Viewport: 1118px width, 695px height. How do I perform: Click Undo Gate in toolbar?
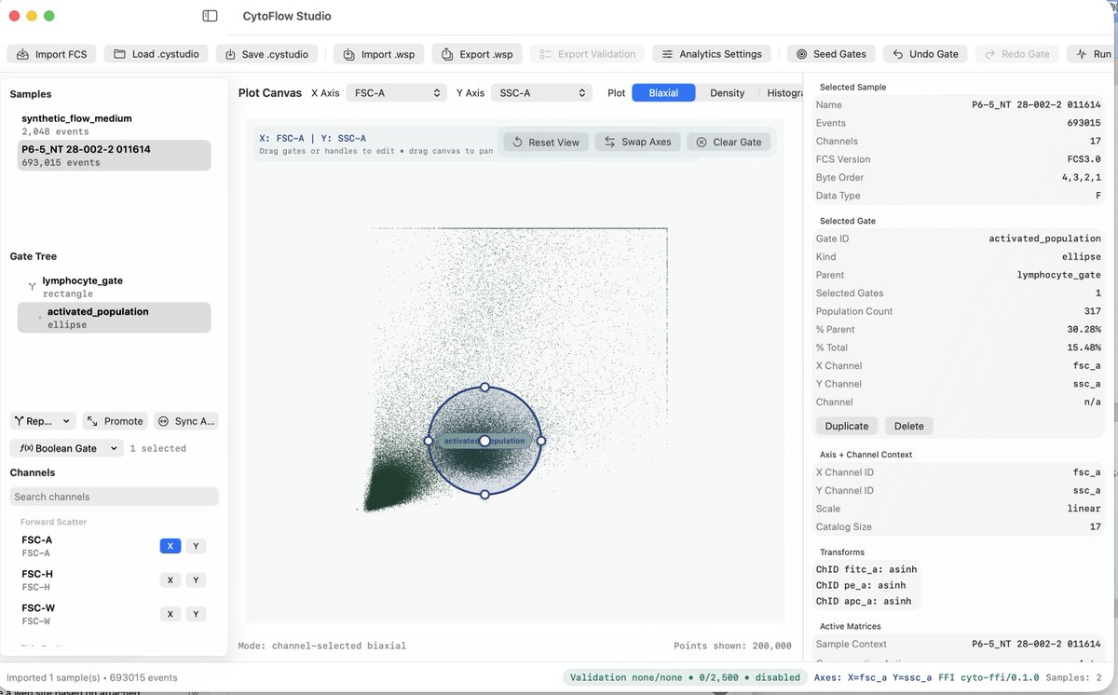click(925, 54)
